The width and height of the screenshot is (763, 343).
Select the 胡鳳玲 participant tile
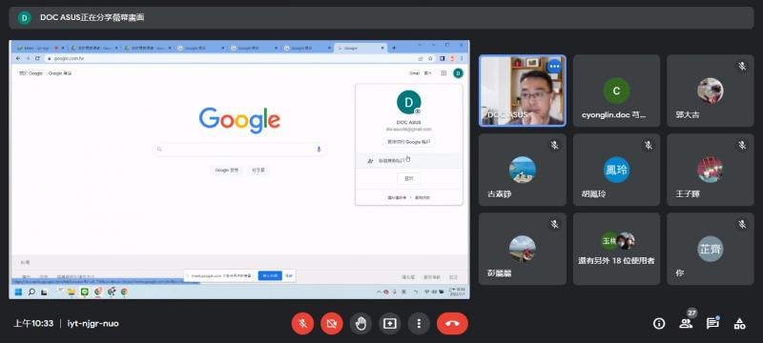pos(616,170)
